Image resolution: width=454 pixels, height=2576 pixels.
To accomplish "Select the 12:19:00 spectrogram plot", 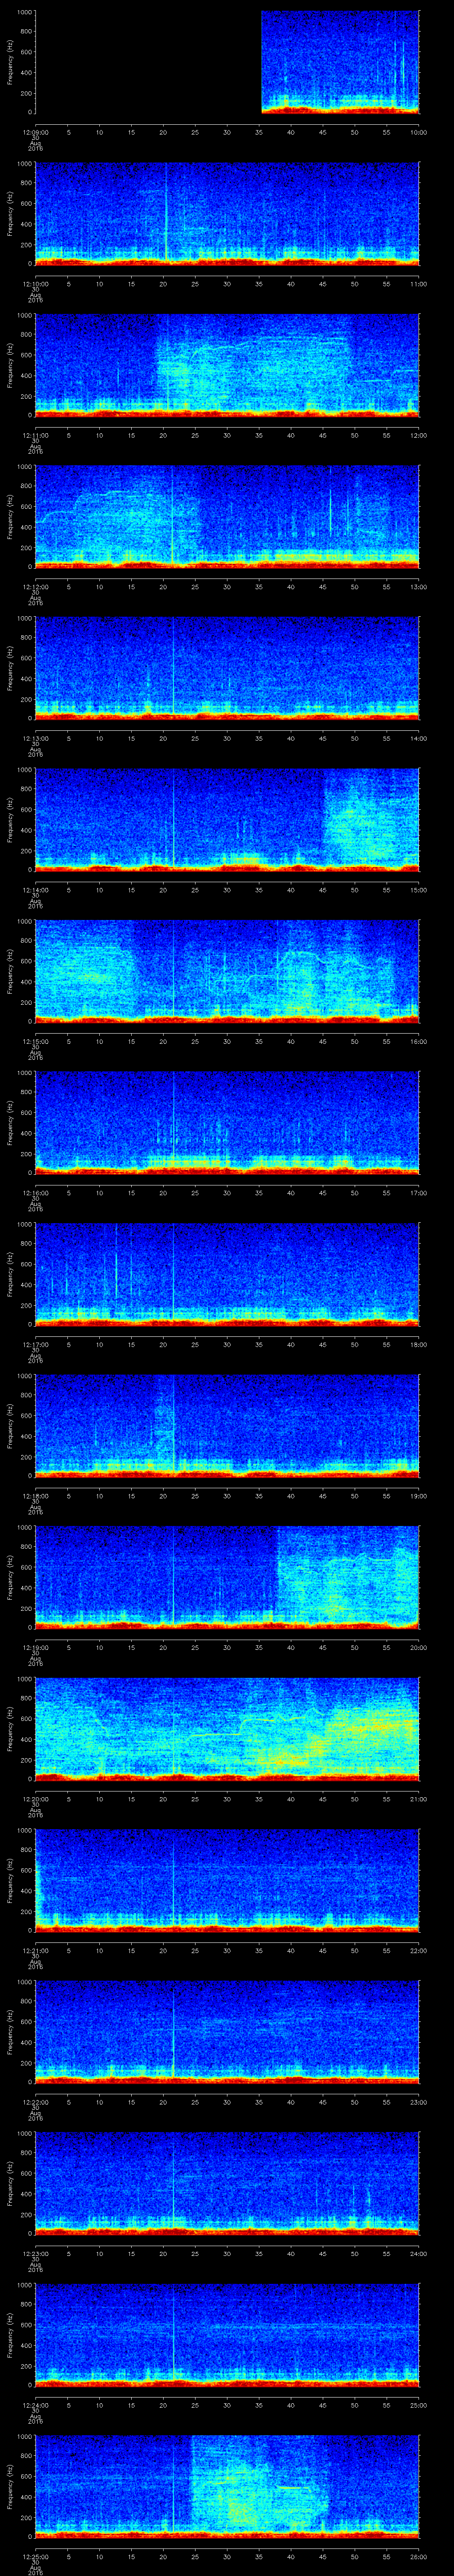I will (x=227, y=1577).
